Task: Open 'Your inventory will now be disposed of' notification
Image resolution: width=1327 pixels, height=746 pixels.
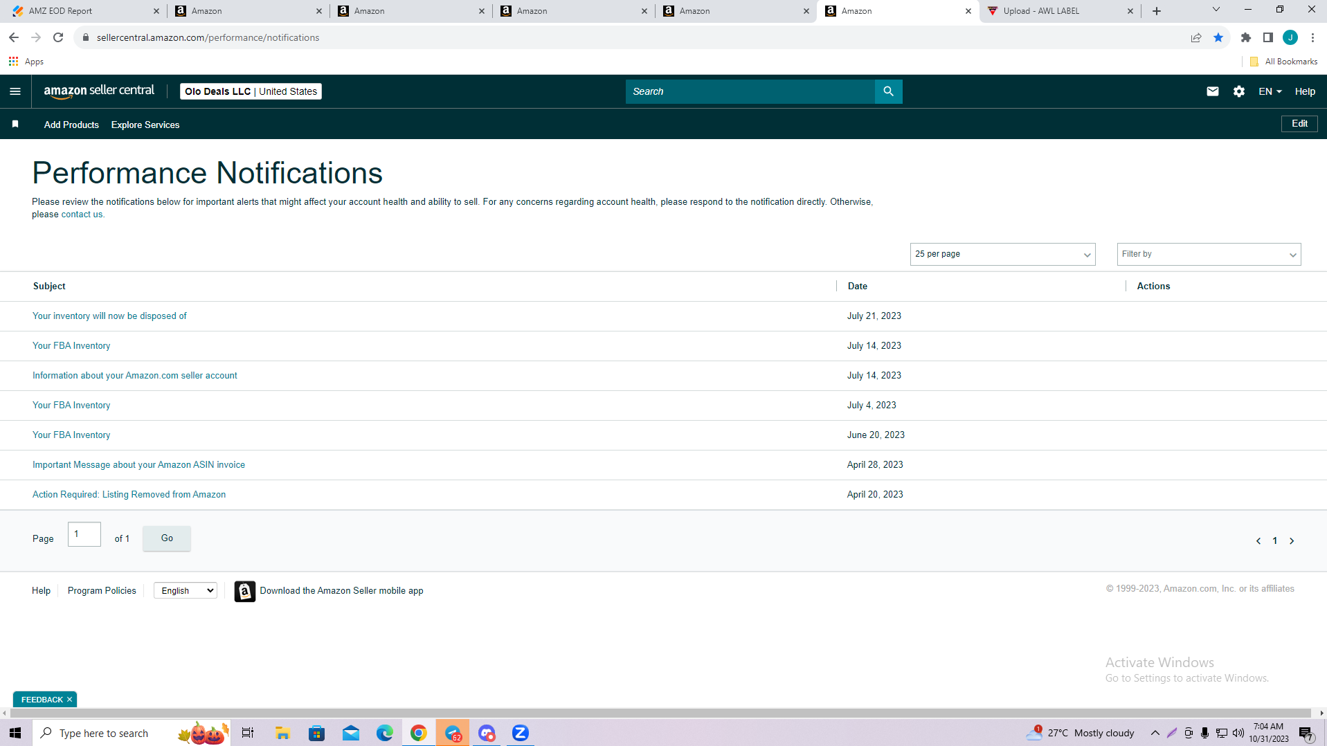Action: tap(109, 316)
